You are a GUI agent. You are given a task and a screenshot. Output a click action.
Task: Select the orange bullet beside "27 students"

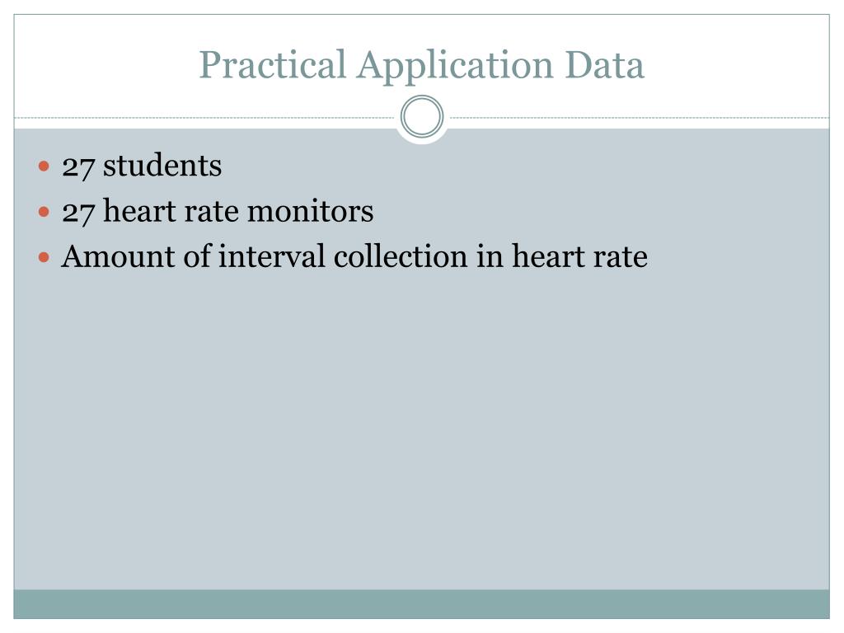[45, 166]
